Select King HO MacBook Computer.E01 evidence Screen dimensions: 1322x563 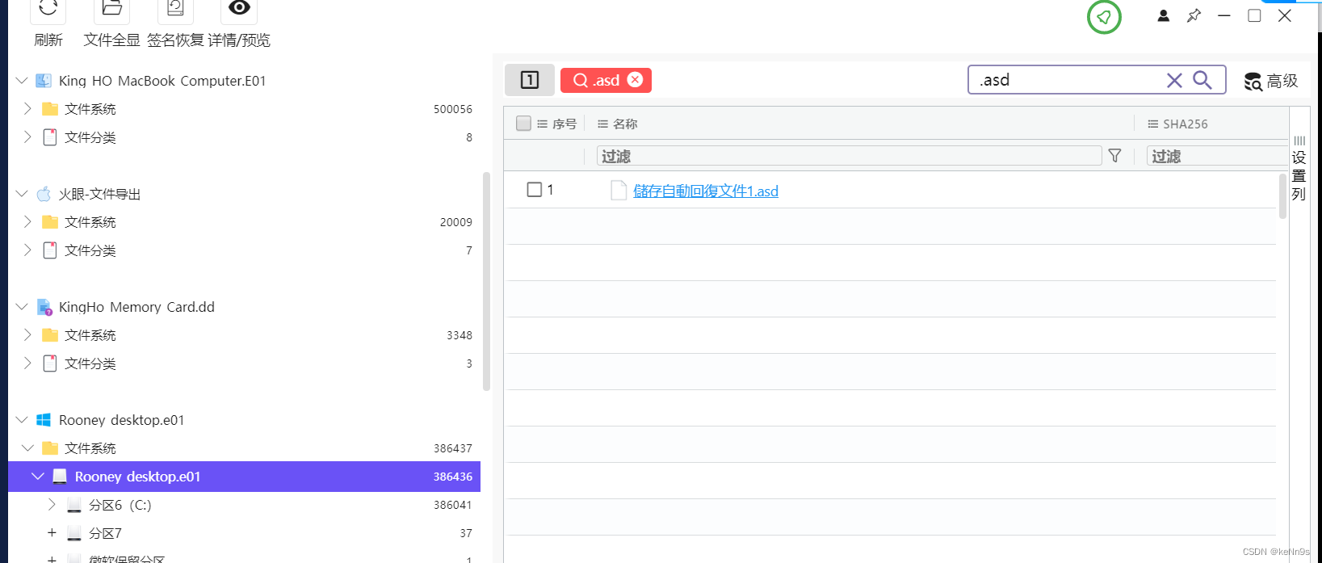162,81
